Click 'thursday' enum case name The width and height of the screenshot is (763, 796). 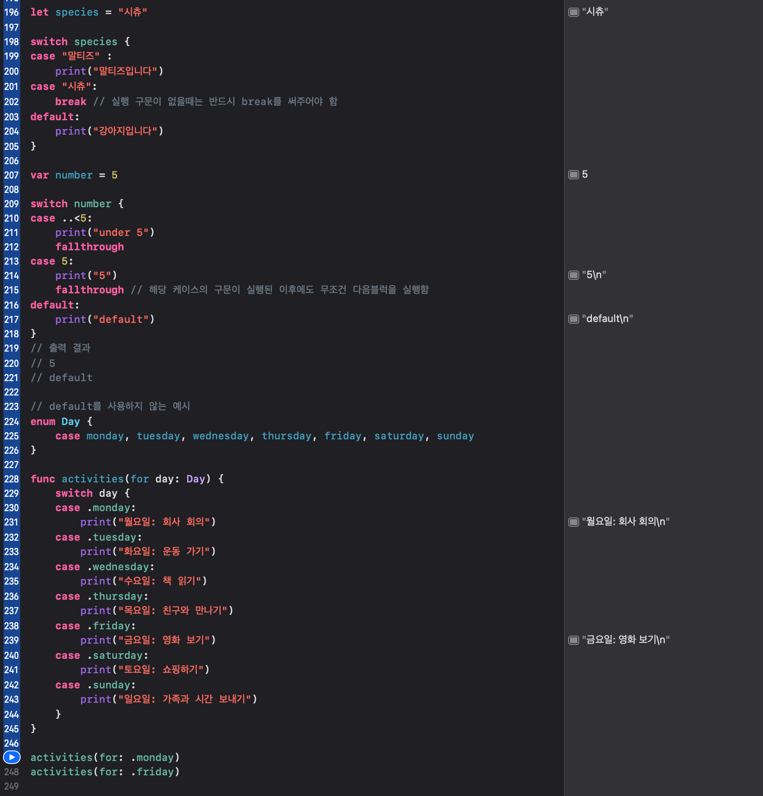pyautogui.click(x=287, y=436)
